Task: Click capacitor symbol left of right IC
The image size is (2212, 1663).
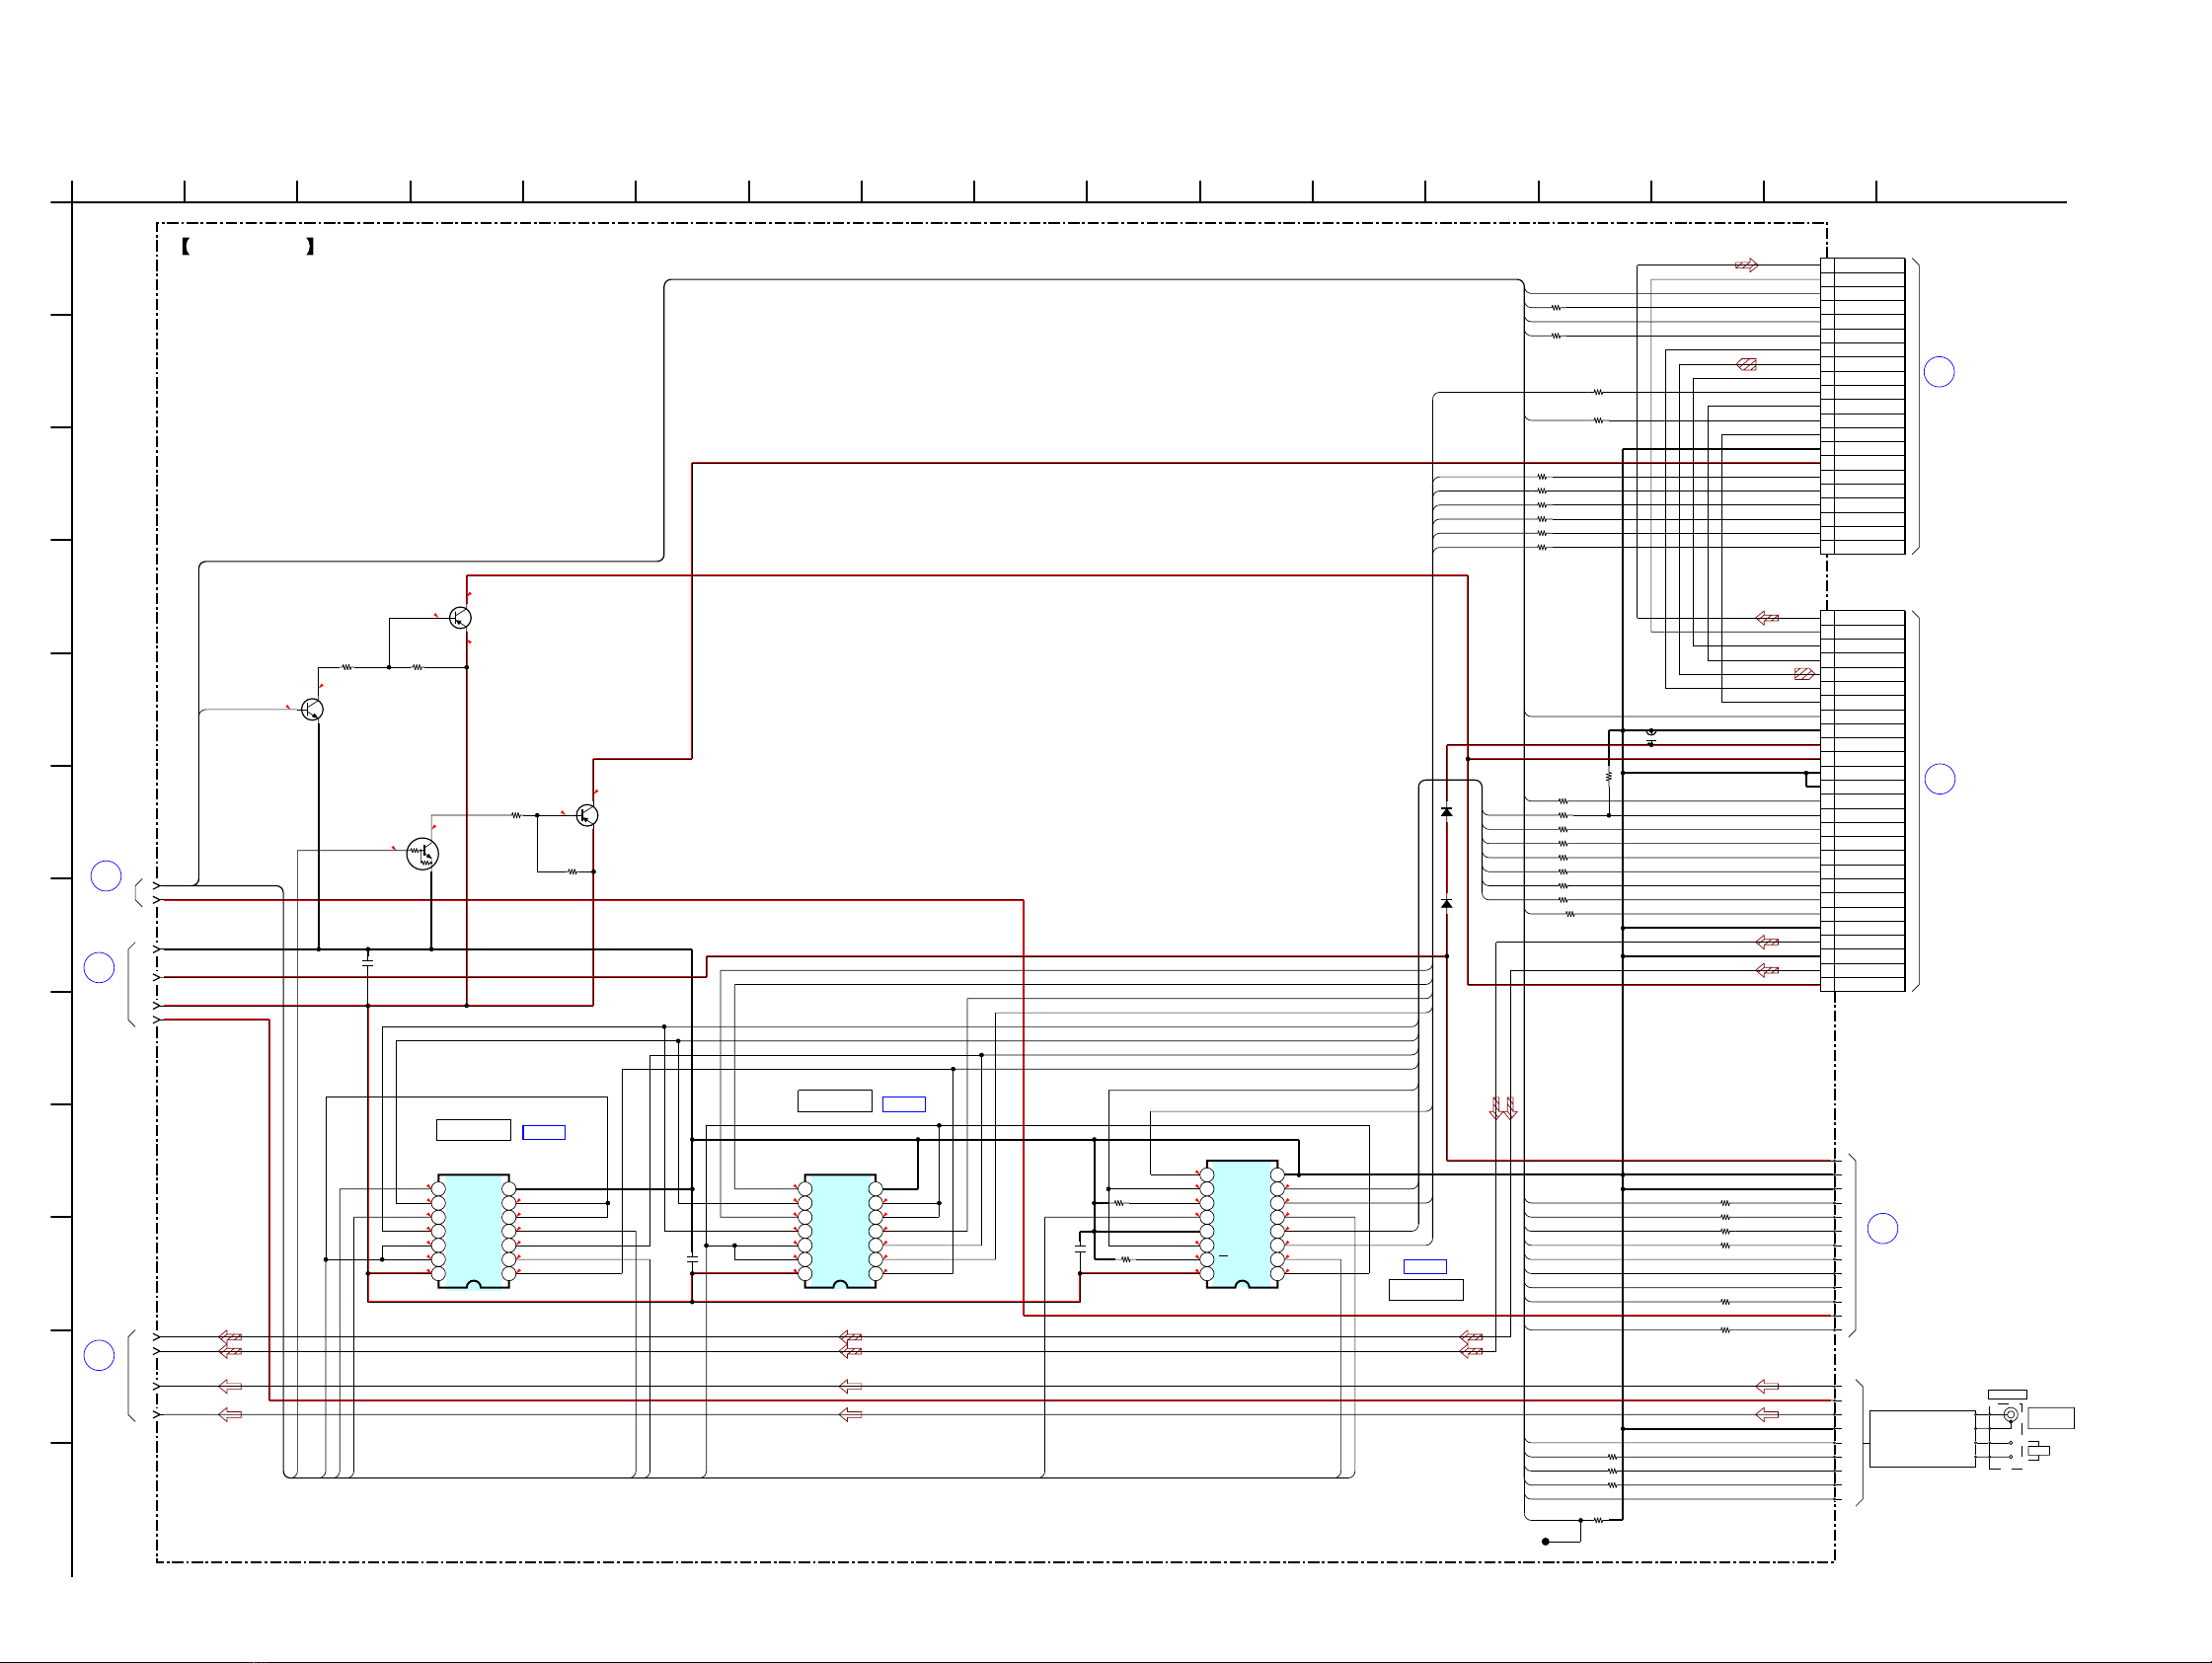Action: pyautogui.click(x=1080, y=1249)
